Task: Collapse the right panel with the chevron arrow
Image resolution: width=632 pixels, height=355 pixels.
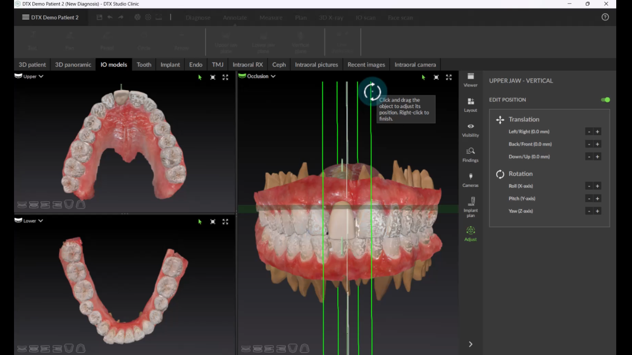Action: (x=470, y=344)
